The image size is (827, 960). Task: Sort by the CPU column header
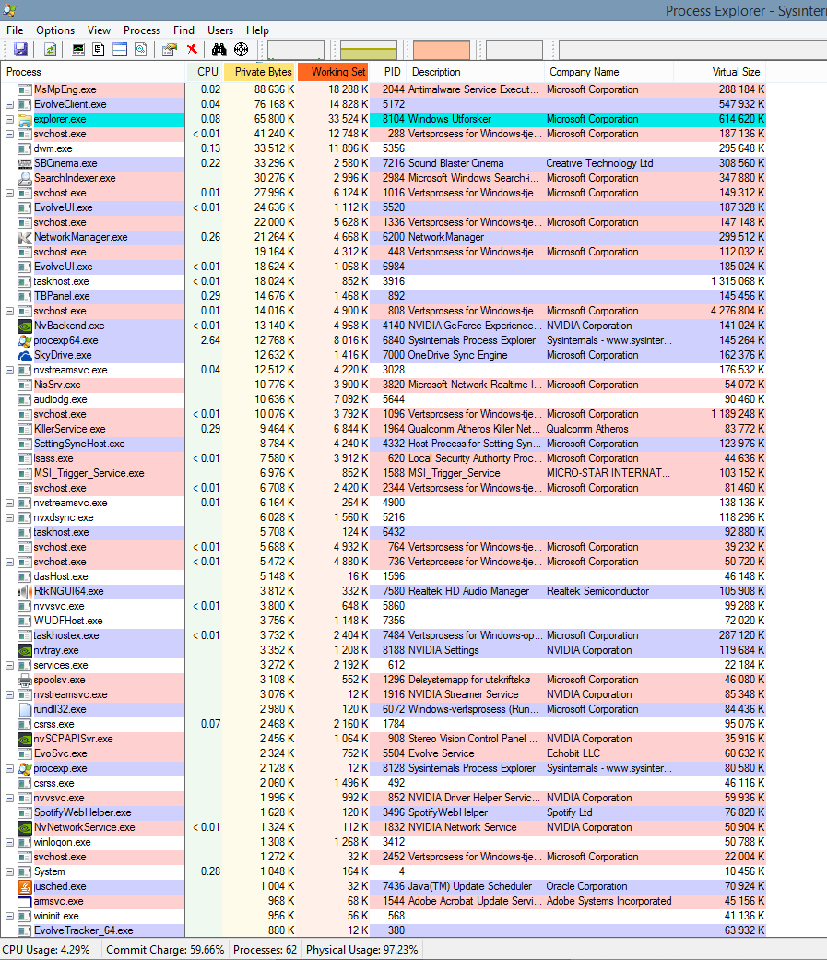coord(204,72)
